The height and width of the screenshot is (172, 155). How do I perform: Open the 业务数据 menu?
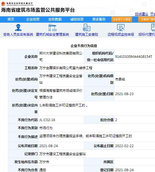[55, 19]
